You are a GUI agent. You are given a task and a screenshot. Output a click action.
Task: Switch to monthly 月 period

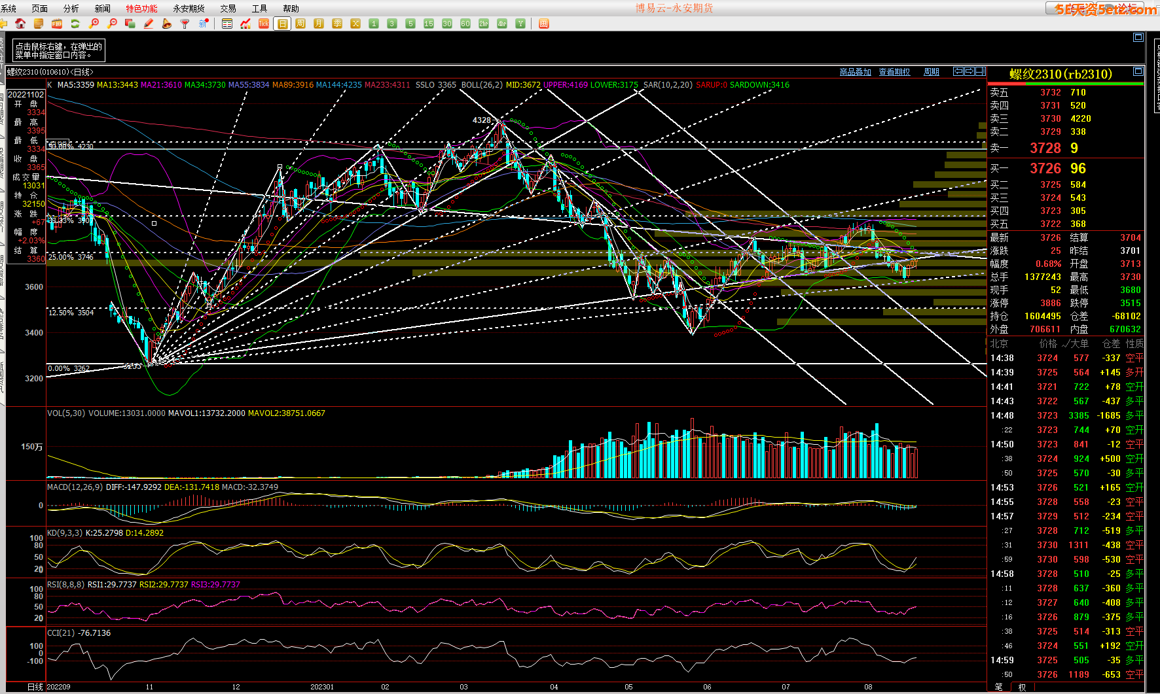(319, 24)
